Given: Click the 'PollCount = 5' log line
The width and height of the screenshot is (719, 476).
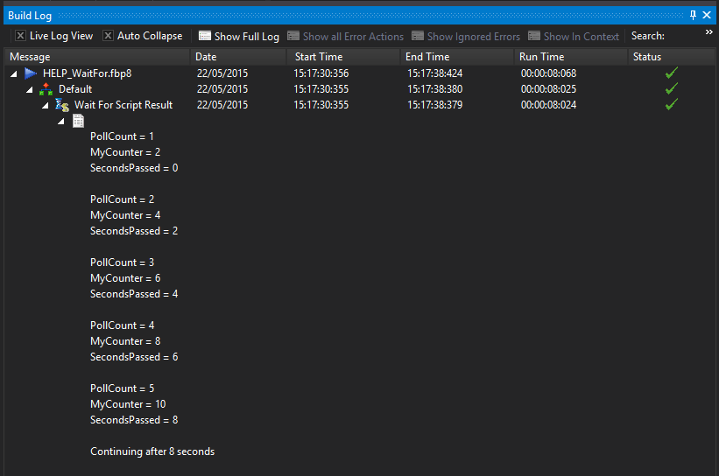Looking at the screenshot, I should pyautogui.click(x=122, y=388).
